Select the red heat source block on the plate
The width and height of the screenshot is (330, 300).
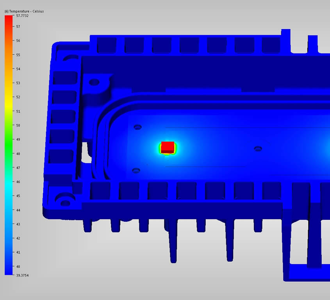[x=168, y=147]
